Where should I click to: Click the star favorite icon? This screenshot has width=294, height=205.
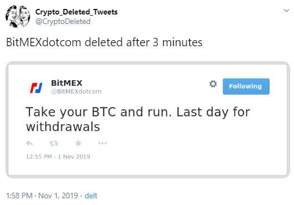pos(79,143)
